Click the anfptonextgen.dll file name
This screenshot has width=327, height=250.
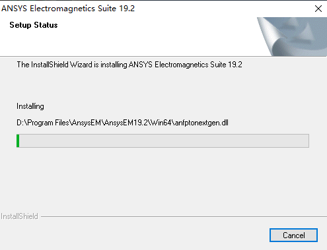(201, 123)
